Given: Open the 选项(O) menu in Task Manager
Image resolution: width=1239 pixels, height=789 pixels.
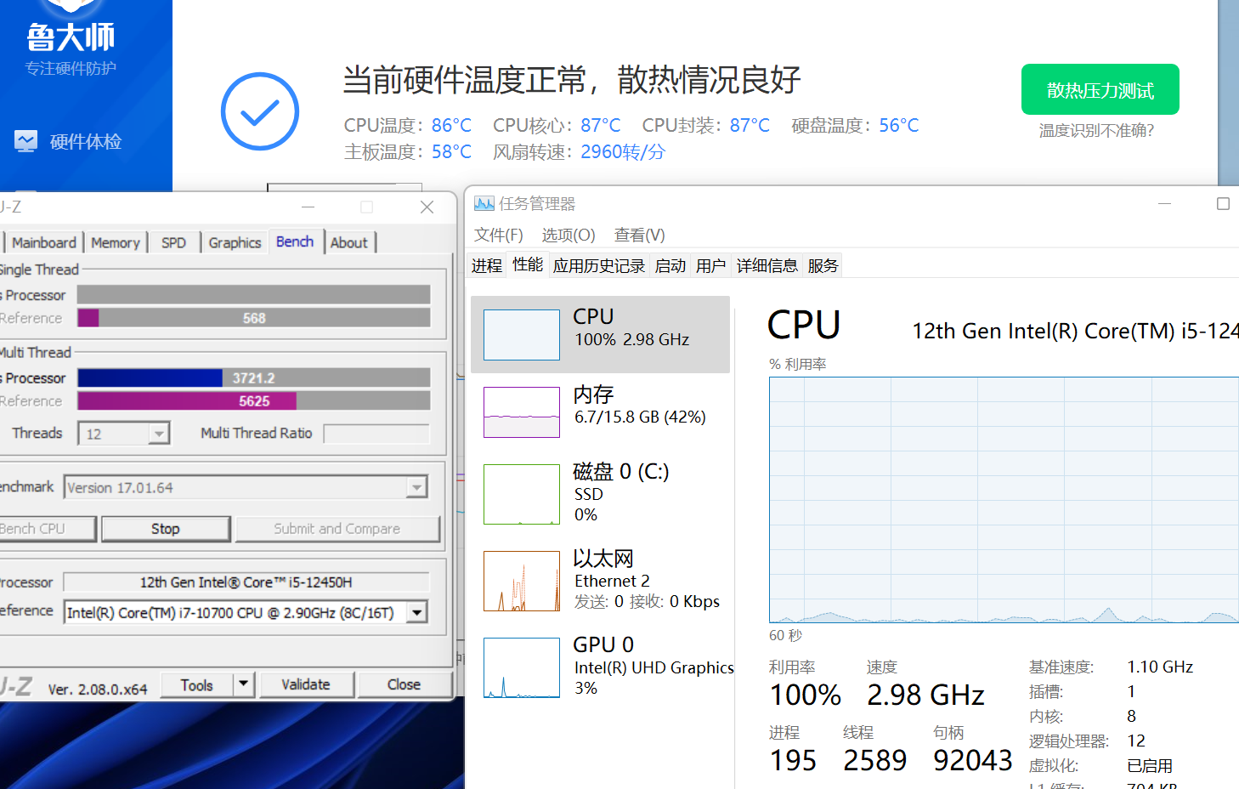Looking at the screenshot, I should 569,235.
